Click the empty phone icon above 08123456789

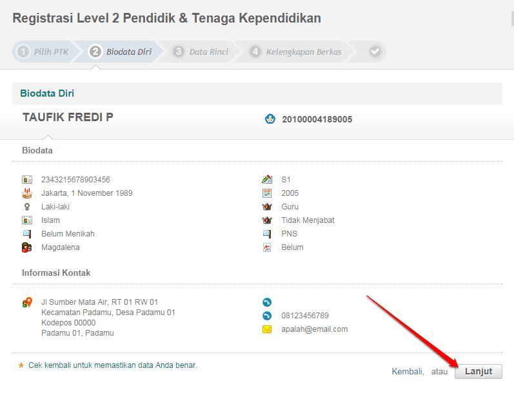(267, 302)
